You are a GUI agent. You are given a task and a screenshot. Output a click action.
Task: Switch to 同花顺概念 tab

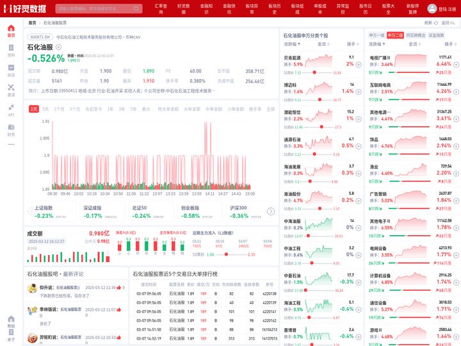point(416,35)
